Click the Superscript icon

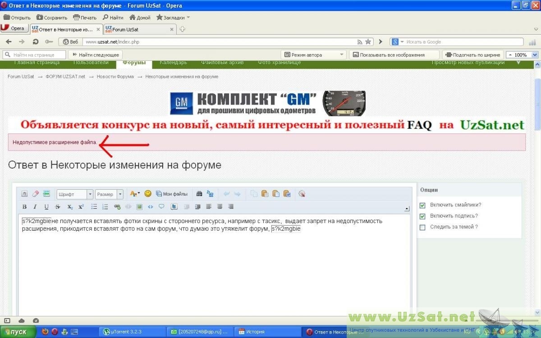point(81,207)
